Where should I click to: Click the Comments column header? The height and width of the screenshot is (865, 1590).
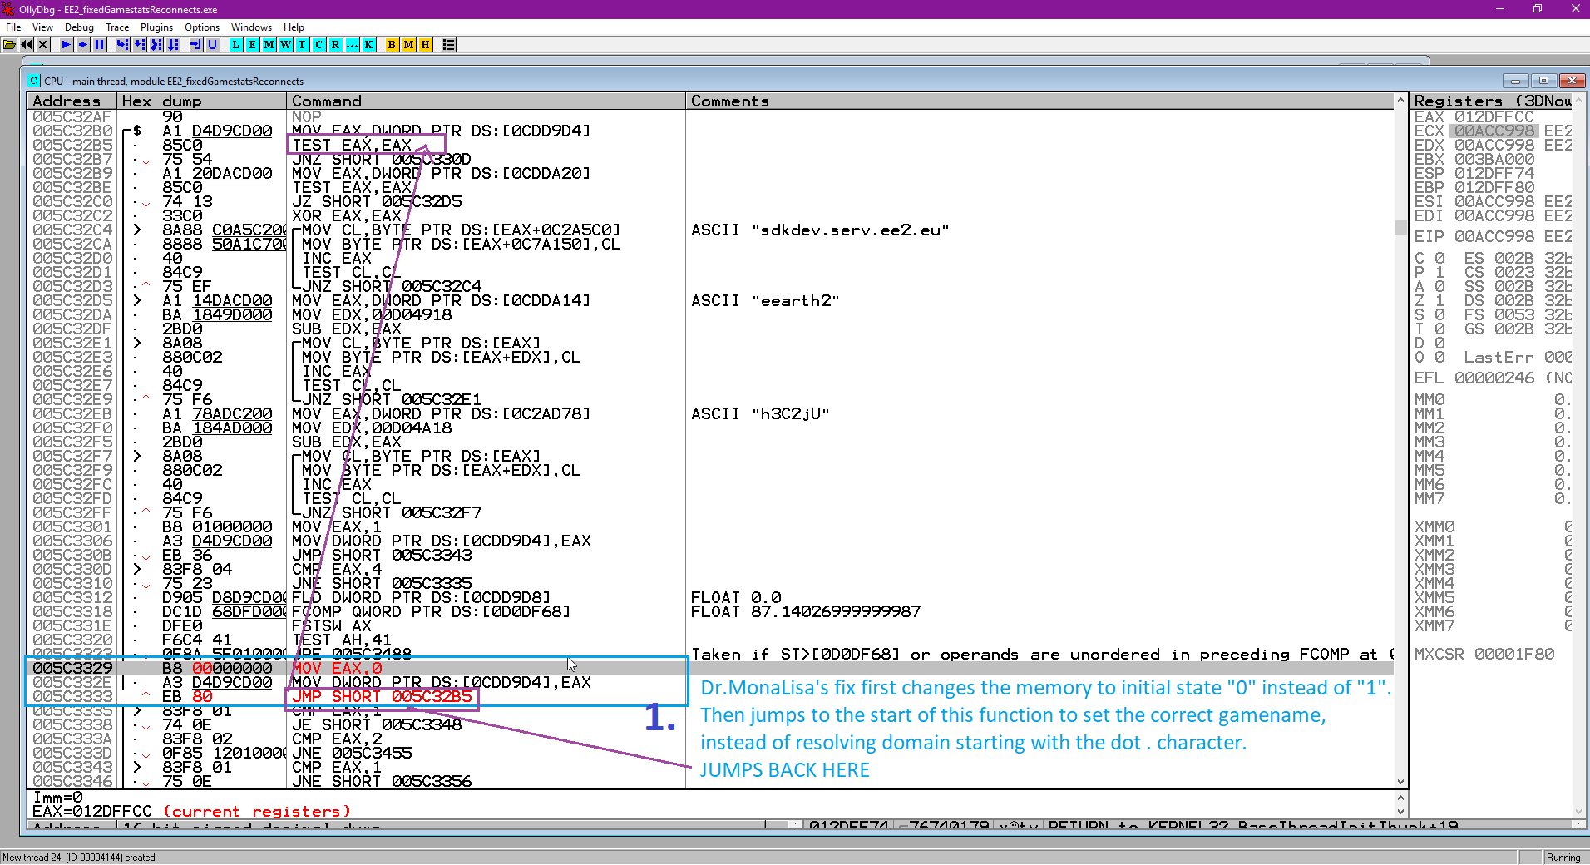click(x=1039, y=101)
